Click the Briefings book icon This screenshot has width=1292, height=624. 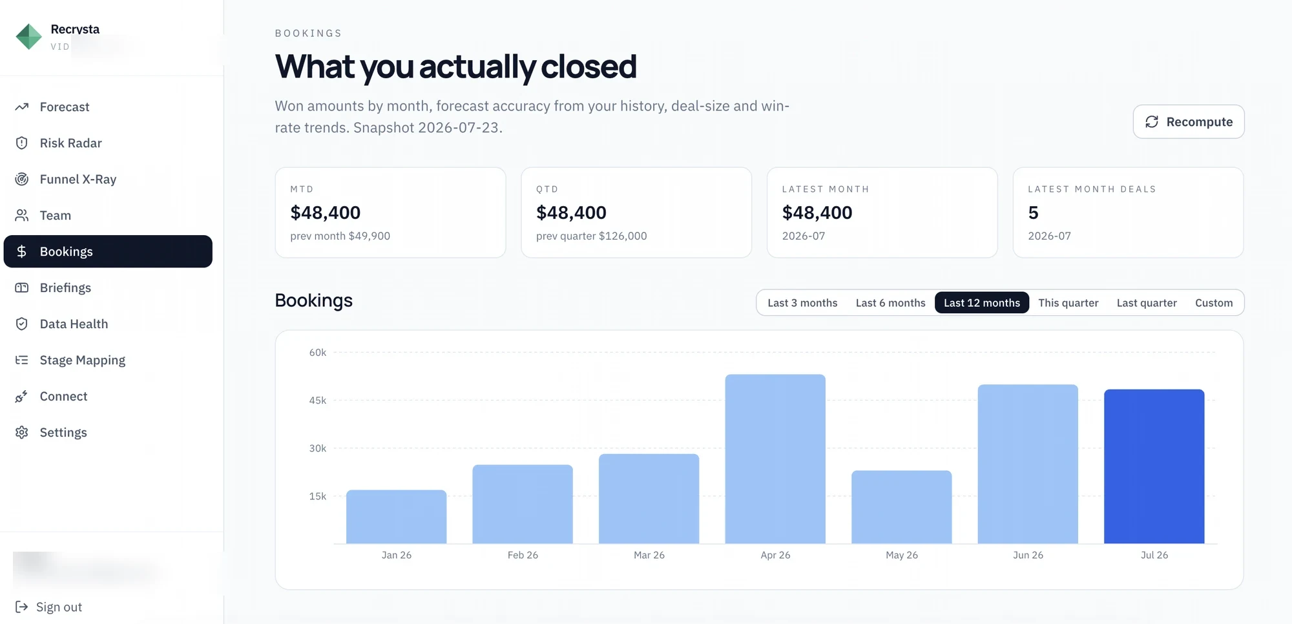click(x=22, y=287)
